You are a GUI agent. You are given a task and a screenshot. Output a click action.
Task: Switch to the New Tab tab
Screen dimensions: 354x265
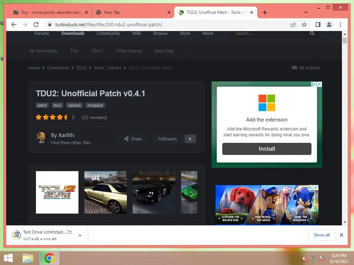[133, 12]
